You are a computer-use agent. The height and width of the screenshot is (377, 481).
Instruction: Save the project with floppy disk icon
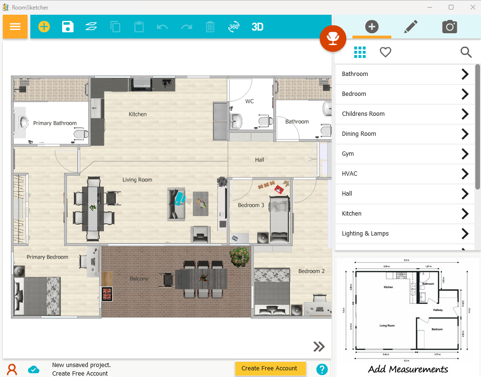coord(67,27)
